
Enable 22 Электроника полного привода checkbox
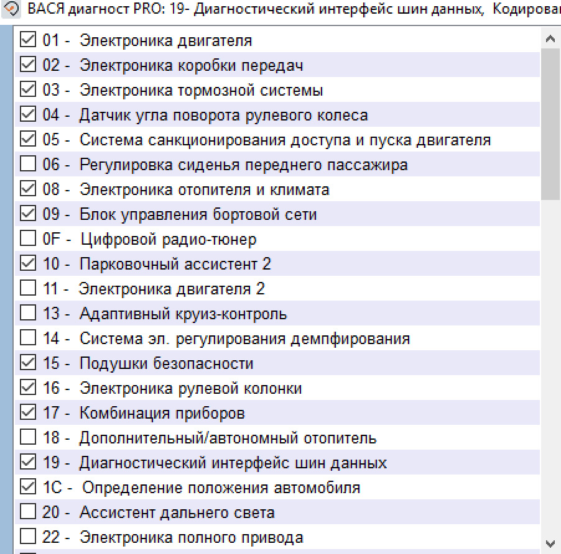pos(28,536)
